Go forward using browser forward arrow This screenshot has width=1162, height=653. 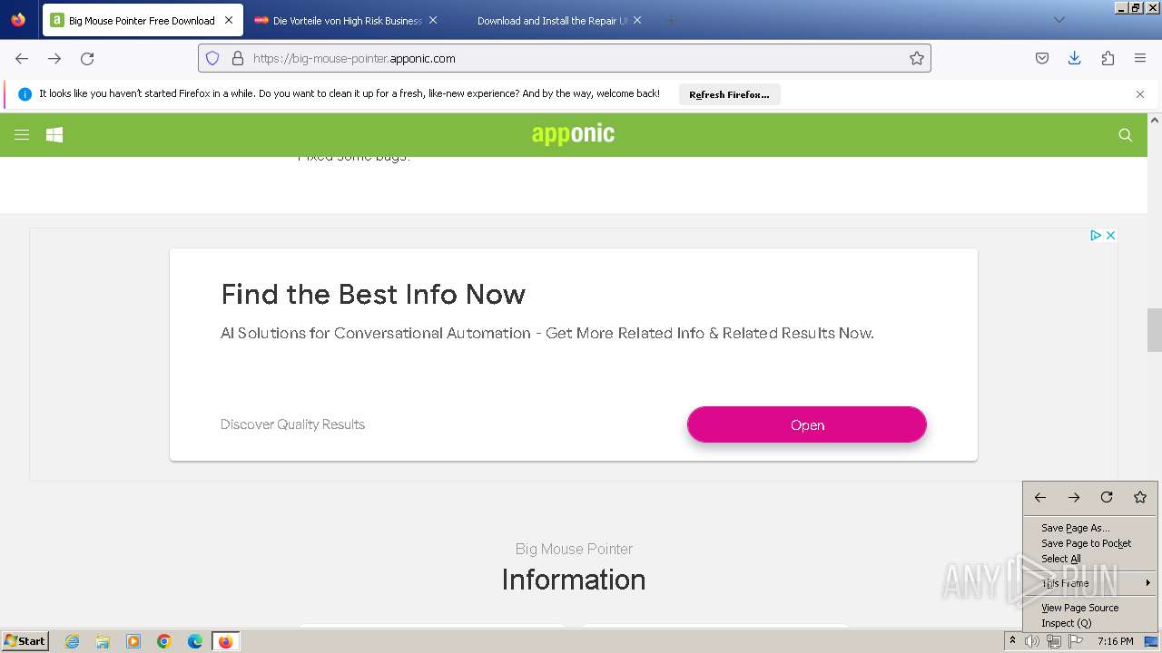coord(54,58)
